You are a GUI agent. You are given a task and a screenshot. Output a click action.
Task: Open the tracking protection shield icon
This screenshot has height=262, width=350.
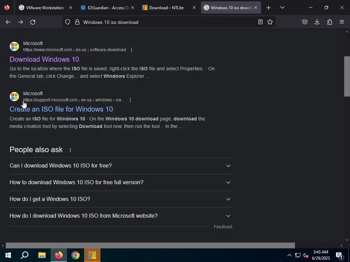68,22
